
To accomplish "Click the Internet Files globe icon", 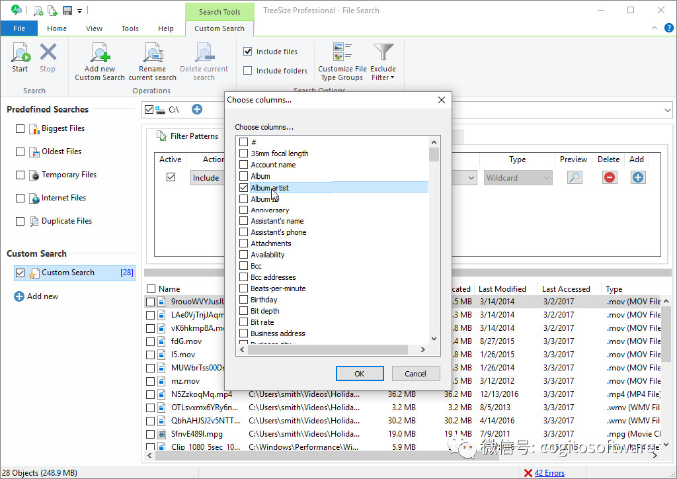I will (34, 198).
